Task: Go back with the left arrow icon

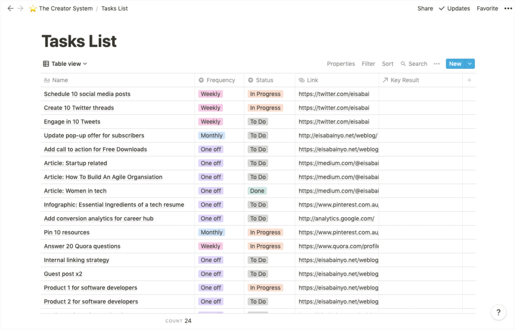Action: (10, 8)
